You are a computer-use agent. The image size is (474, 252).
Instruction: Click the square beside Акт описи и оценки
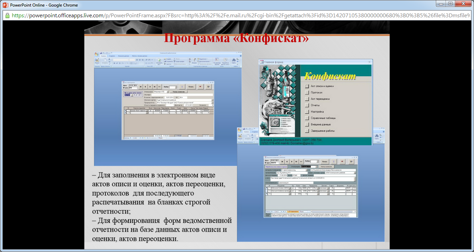[x=307, y=86]
